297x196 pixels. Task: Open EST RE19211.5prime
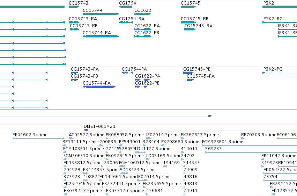pos(80,142)
